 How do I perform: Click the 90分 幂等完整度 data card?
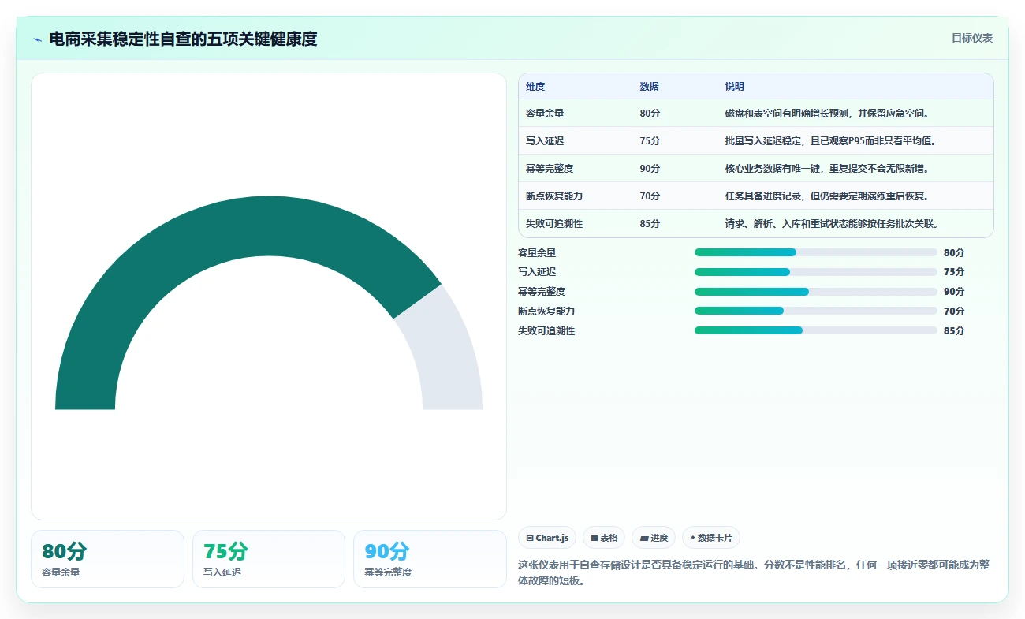(430, 559)
